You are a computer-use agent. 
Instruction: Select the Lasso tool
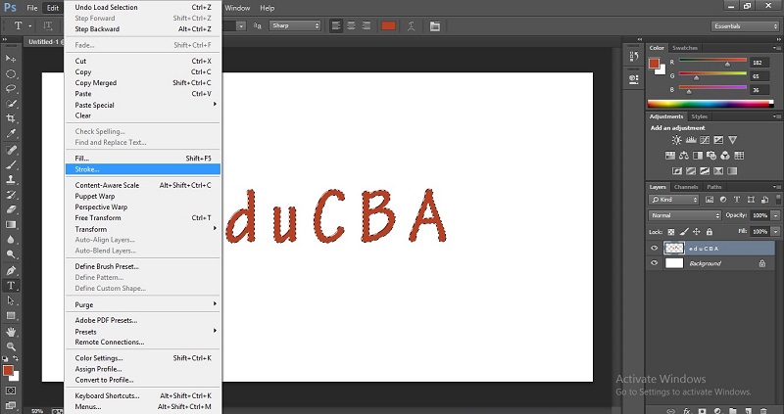click(11, 89)
